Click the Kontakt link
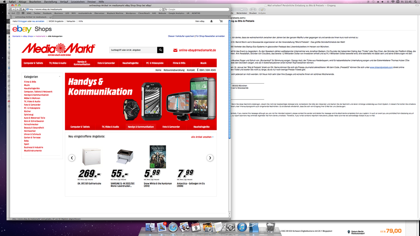 pyautogui.click(x=191, y=70)
